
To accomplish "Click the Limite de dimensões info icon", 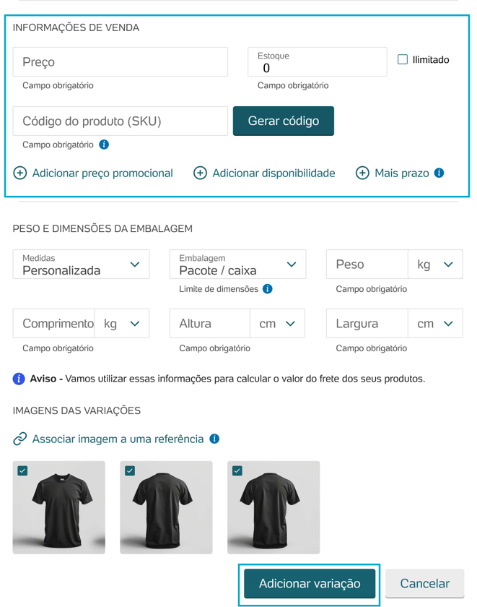I will (268, 289).
